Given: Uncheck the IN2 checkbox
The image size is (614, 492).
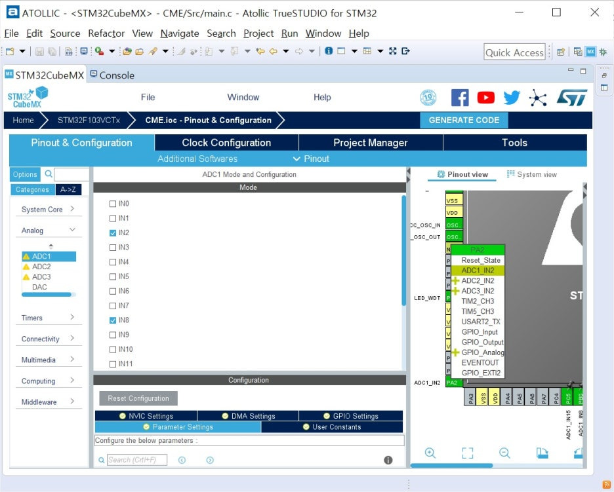Looking at the screenshot, I should (x=113, y=233).
